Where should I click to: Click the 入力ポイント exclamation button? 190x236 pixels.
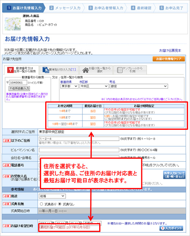(171, 228)
